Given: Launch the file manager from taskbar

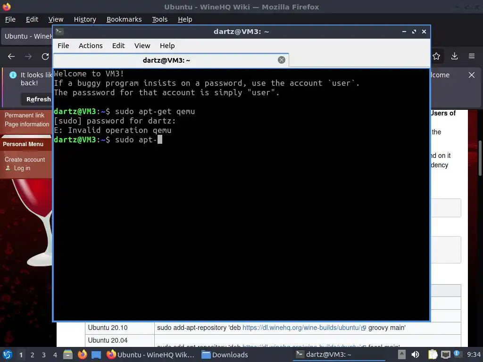Looking at the screenshot, I should [68, 354].
